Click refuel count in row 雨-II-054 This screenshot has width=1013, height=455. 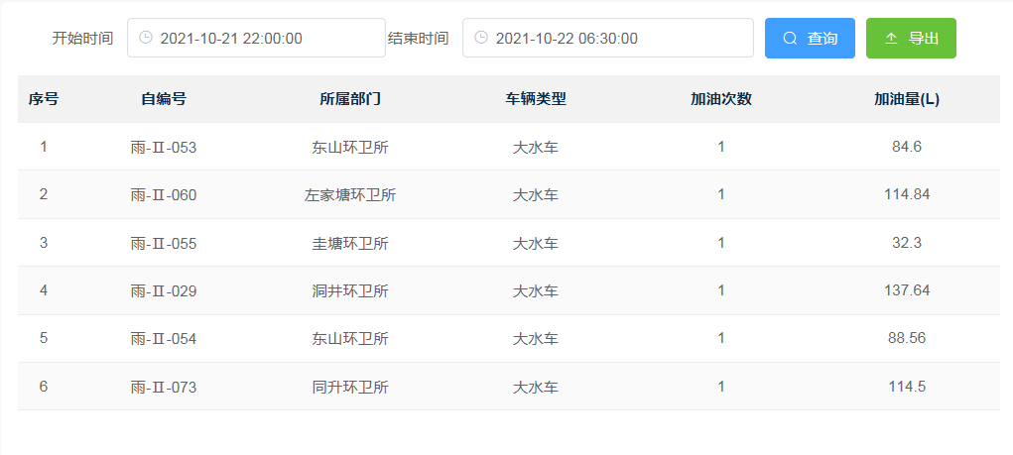[721, 338]
